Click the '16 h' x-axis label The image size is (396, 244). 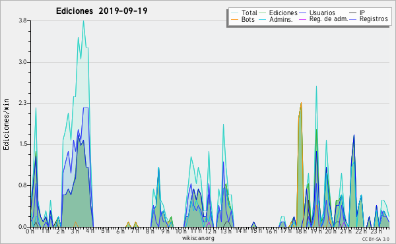[271, 231]
